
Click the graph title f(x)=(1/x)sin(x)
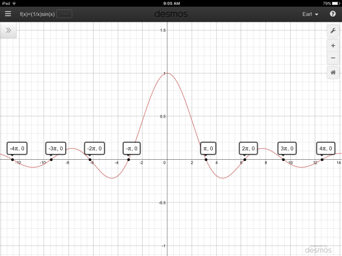tap(37, 14)
